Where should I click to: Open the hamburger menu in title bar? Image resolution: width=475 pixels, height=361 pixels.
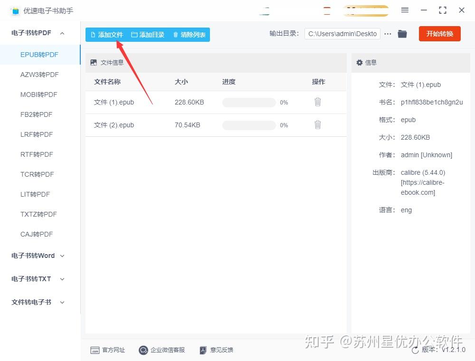(x=405, y=10)
